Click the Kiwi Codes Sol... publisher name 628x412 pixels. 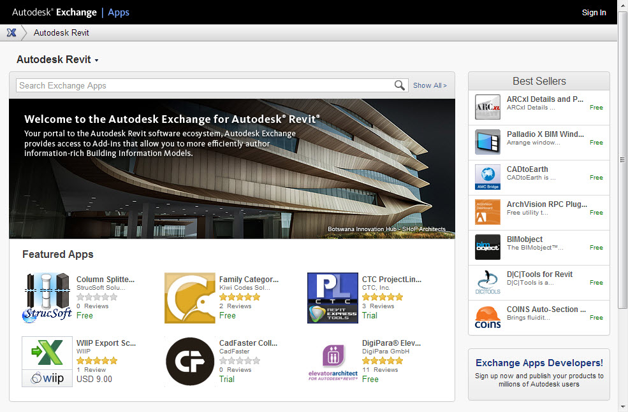click(245, 288)
